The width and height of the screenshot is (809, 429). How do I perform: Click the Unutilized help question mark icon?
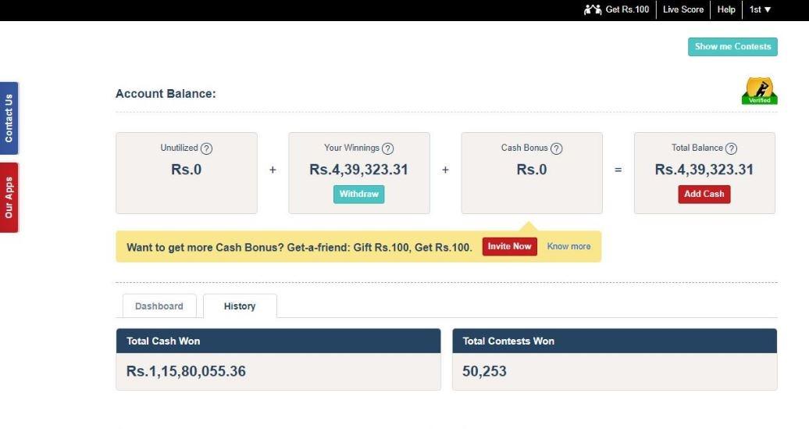click(x=206, y=148)
